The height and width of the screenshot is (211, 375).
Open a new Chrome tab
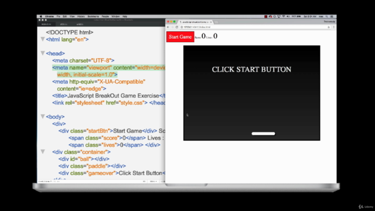216,22
